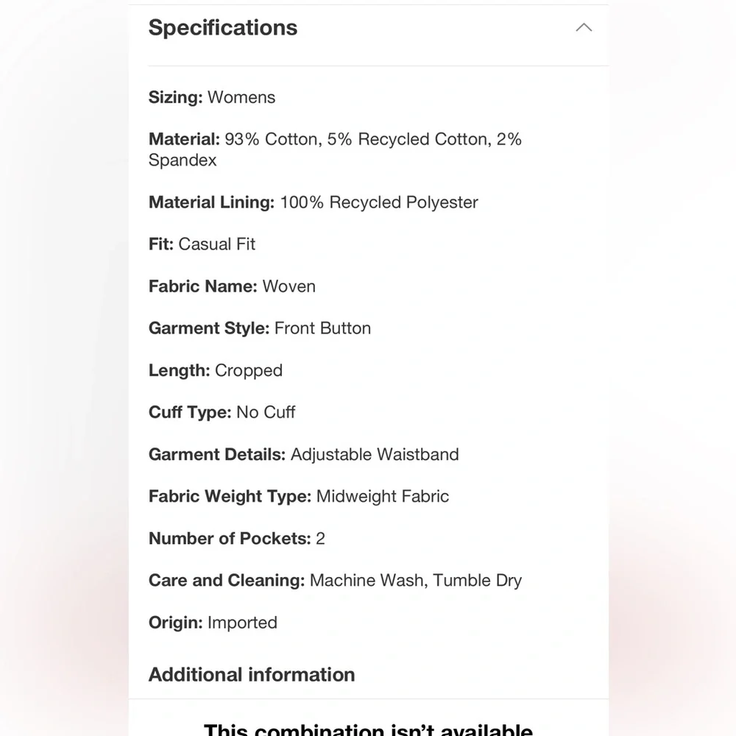Image resolution: width=736 pixels, height=736 pixels.
Task: Select the Sizing: Womens row
Action: tap(212, 97)
